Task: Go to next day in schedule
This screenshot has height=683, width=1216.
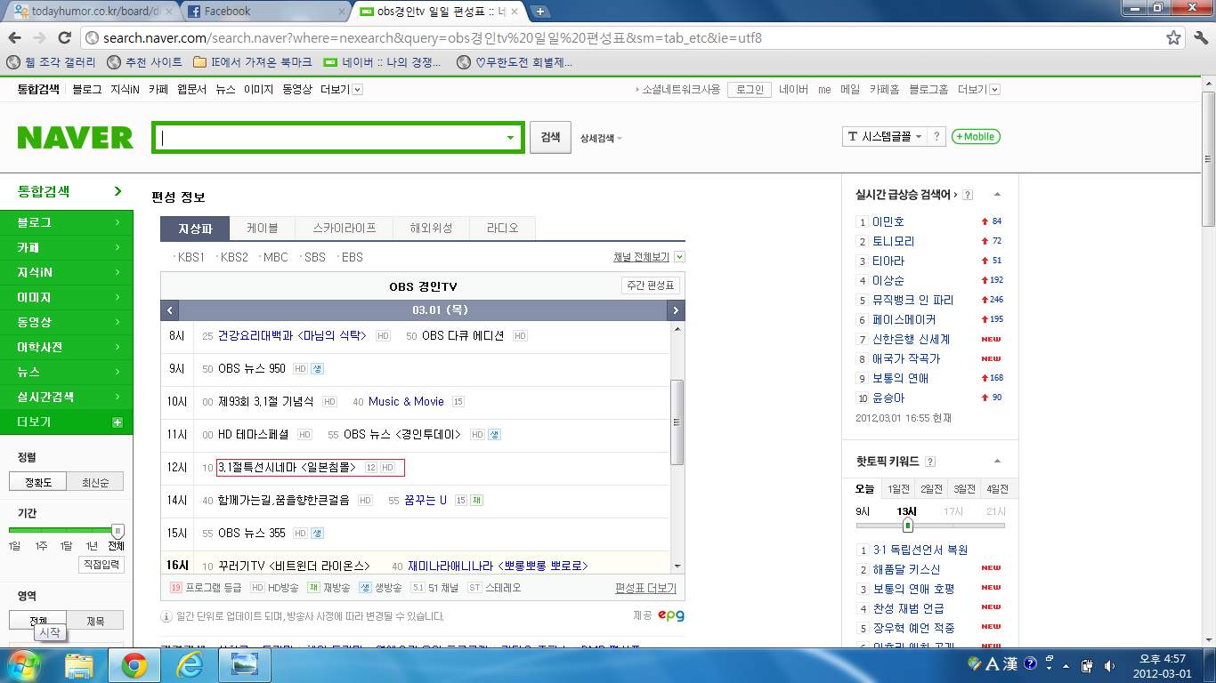Action: point(676,310)
